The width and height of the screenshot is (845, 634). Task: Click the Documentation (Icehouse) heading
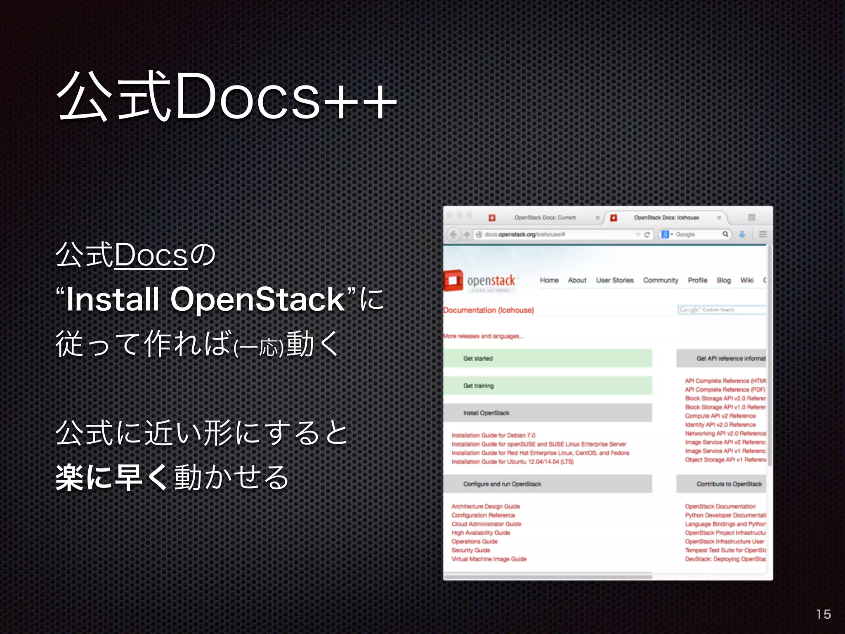pos(489,310)
